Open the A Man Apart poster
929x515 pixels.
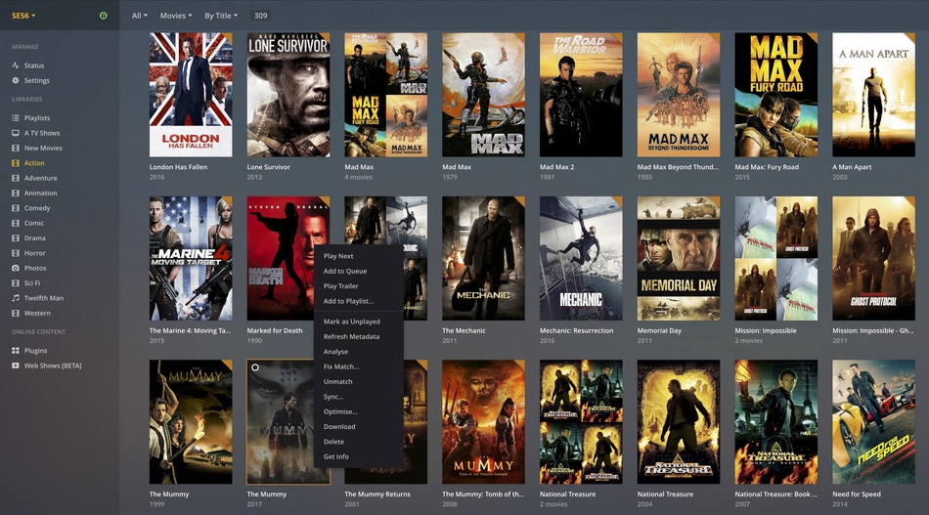point(874,95)
